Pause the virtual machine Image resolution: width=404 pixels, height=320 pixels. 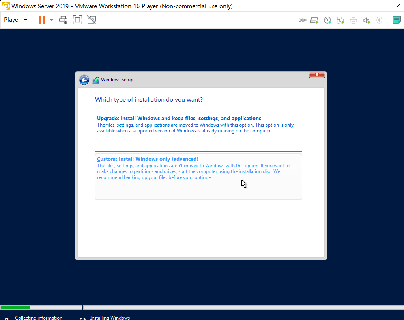pos(42,20)
